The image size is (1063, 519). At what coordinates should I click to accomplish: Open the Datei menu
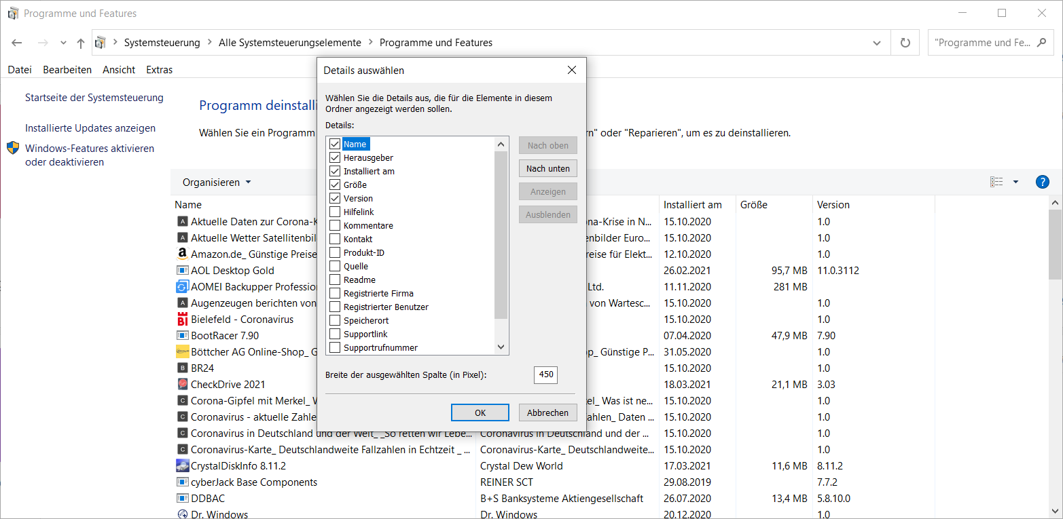[x=20, y=70]
